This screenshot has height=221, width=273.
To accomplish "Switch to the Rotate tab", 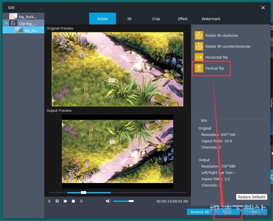I will (103, 19).
